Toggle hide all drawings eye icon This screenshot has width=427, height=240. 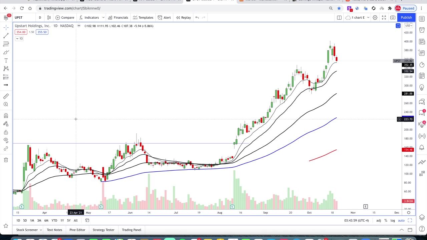6,140
